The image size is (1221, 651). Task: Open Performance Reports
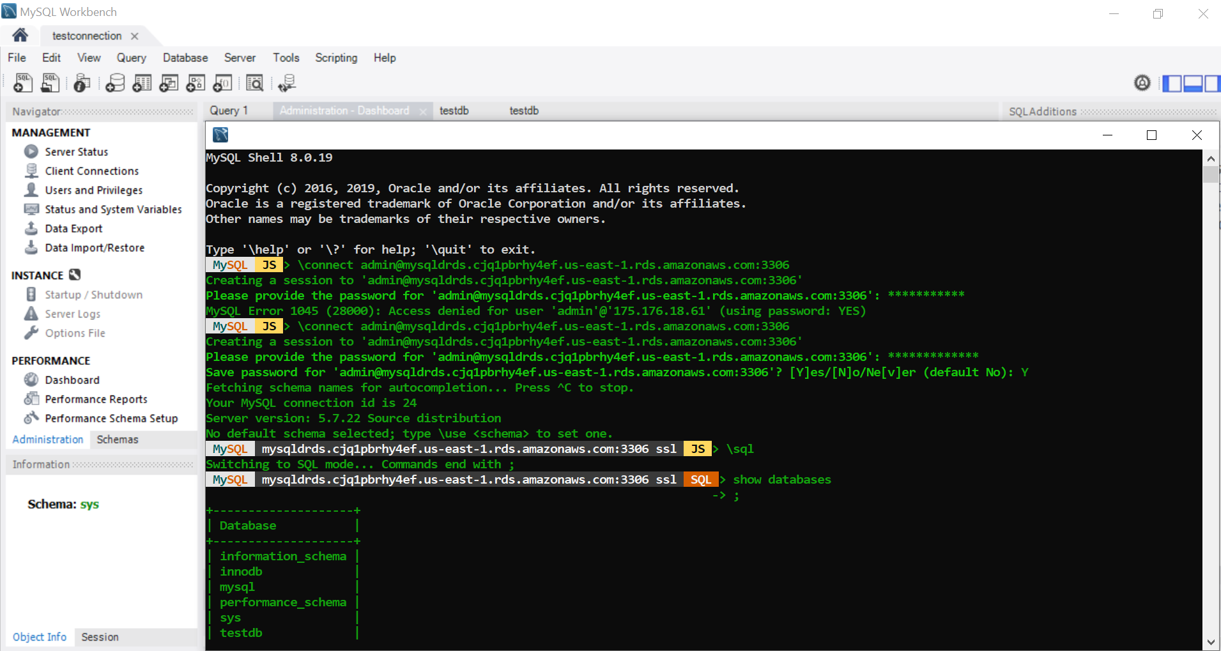(96, 399)
